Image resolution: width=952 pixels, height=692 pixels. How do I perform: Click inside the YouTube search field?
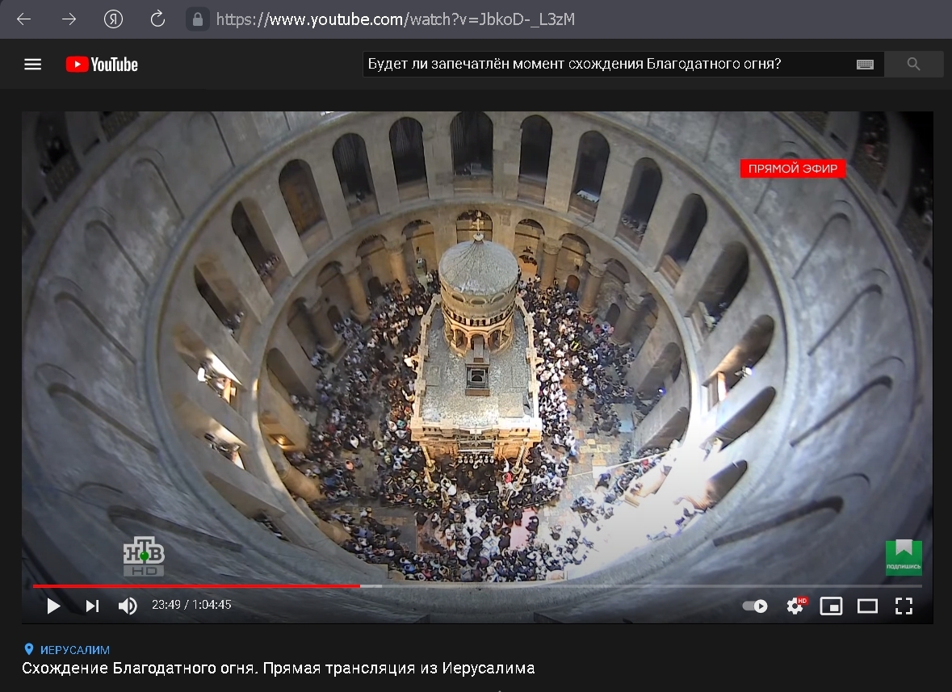[x=606, y=65]
